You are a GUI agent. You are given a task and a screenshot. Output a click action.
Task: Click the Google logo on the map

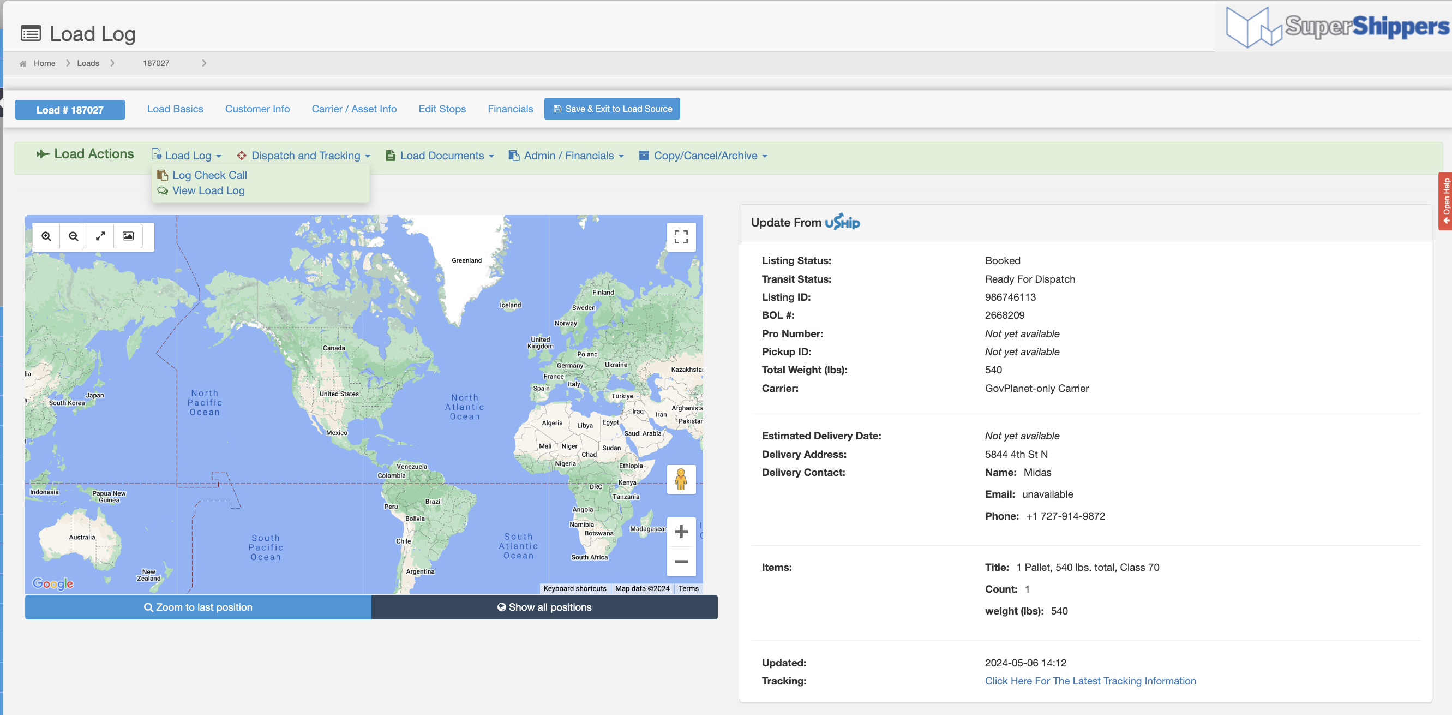pos(53,583)
